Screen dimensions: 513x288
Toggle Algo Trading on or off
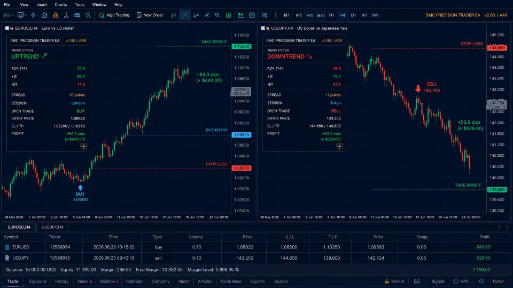[x=114, y=15]
